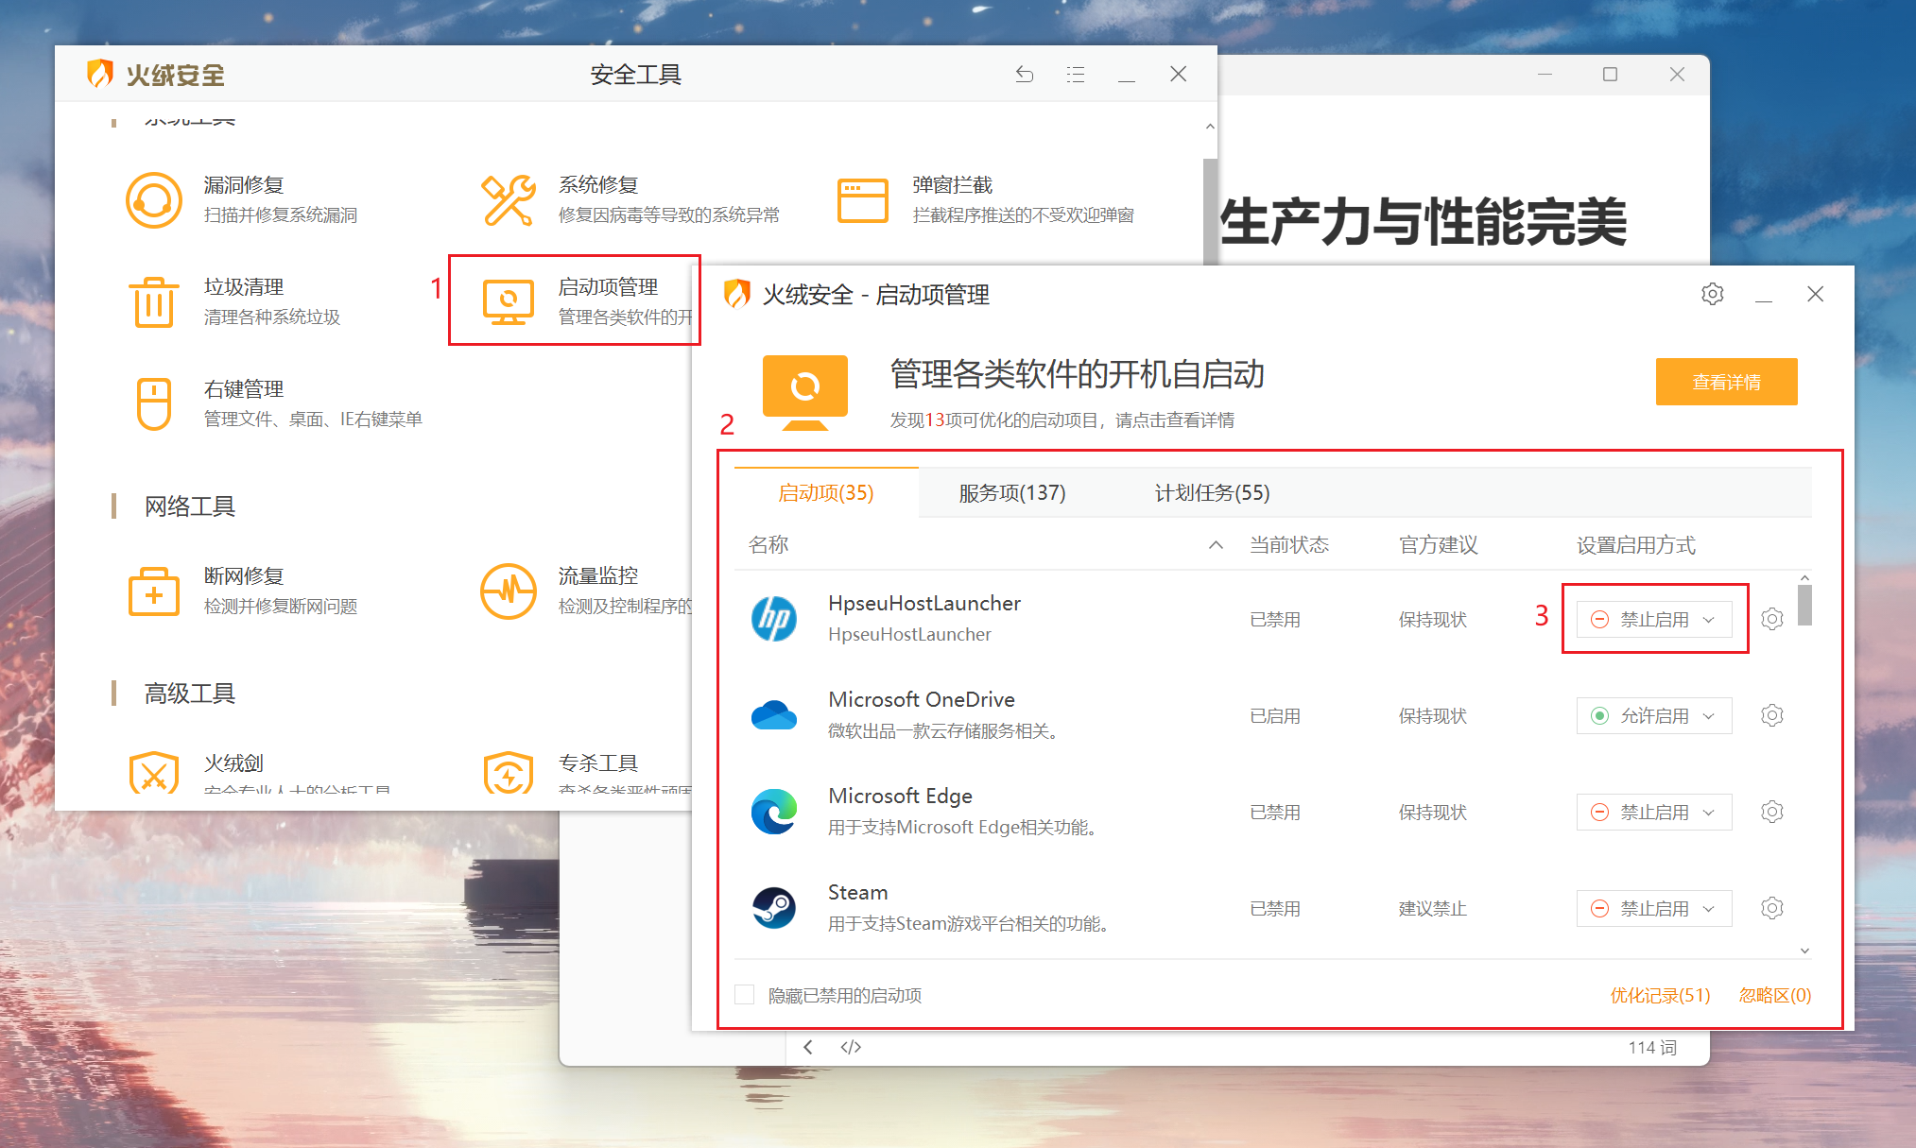Click 官方建议 column header
The width and height of the screenshot is (1916, 1148).
(1439, 545)
